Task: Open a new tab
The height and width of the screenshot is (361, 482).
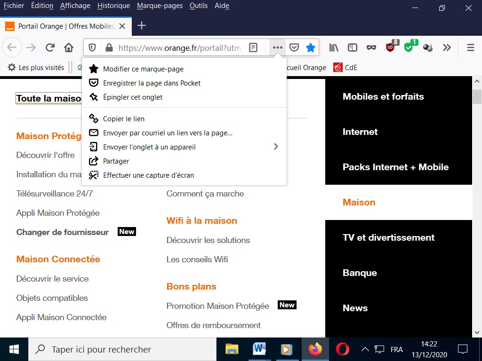Action: 141,26
